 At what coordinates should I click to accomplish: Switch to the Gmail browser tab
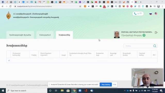pyautogui.click(x=40, y=2)
